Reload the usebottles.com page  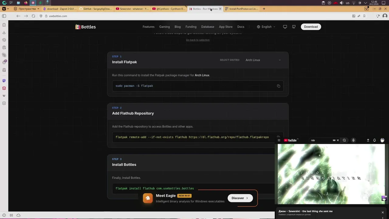33,16
